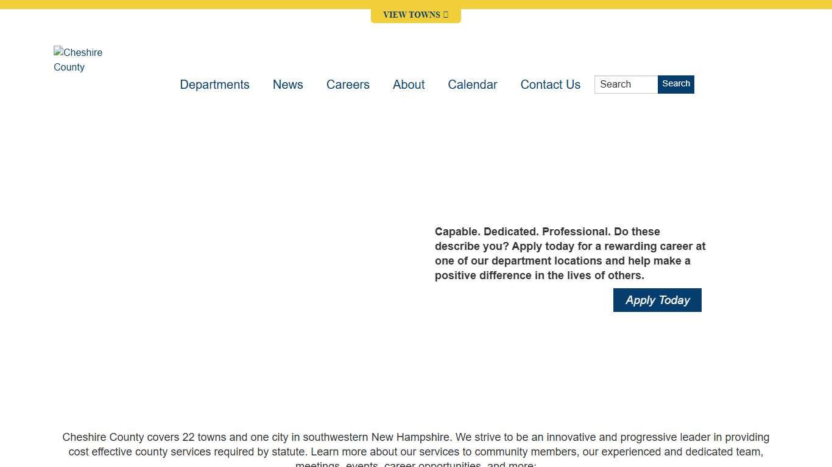Open the Departments menu

click(x=214, y=85)
